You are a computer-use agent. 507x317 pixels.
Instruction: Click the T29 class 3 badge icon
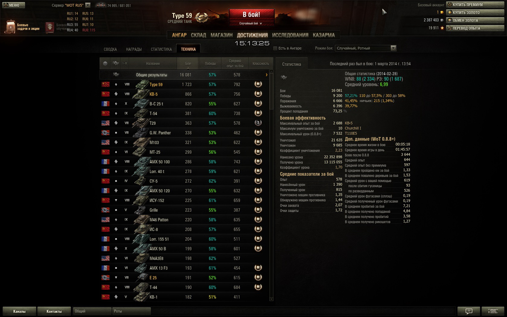coord(258,123)
